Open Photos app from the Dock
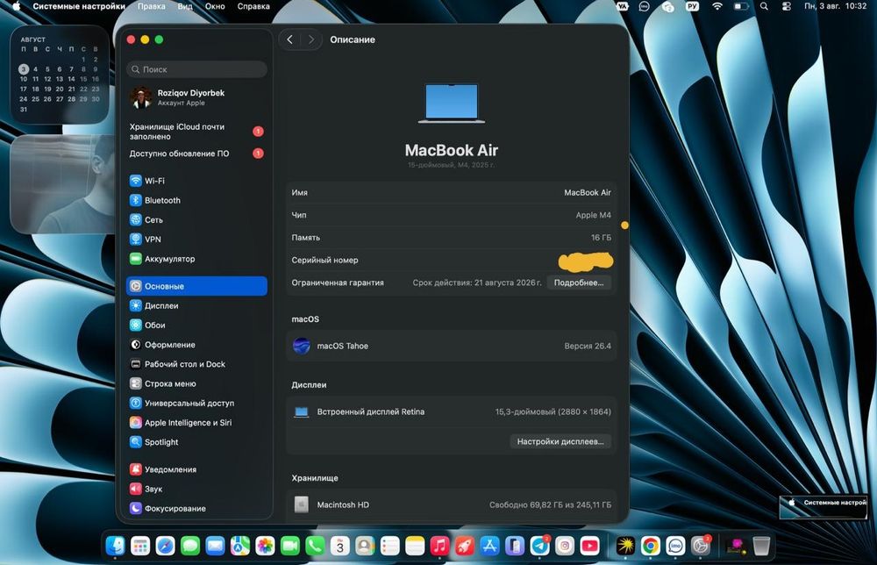The image size is (877, 565). (265, 546)
